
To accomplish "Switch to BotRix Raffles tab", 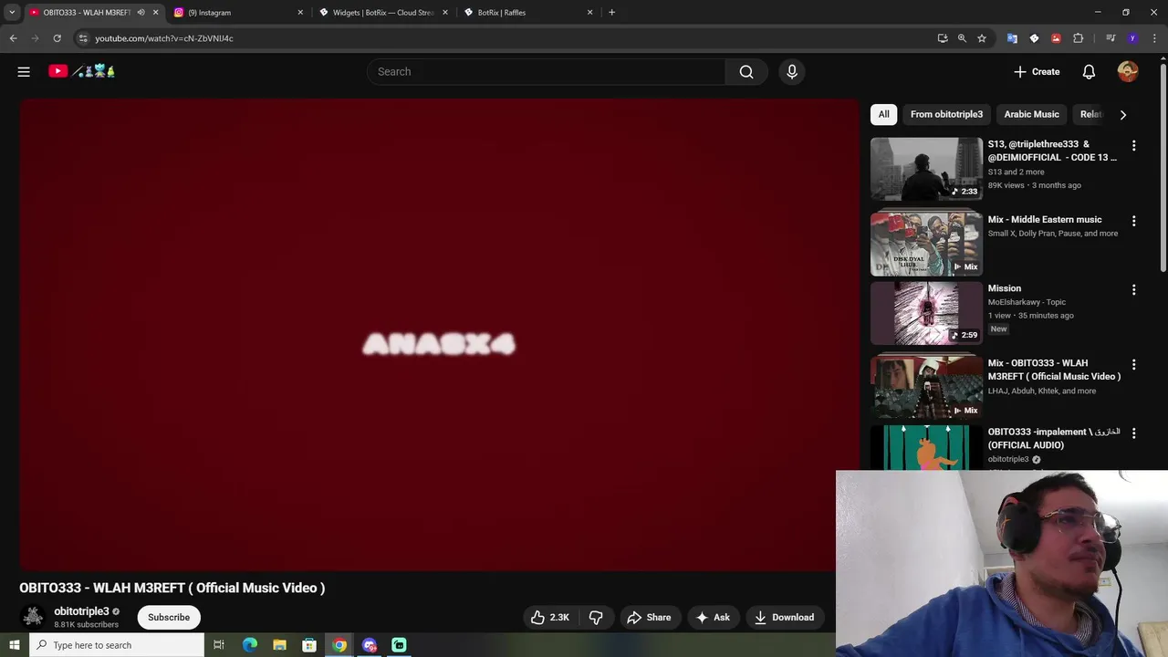I will (x=528, y=13).
